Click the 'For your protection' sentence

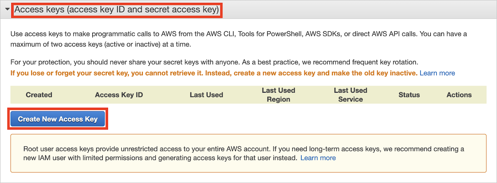[x=214, y=62]
